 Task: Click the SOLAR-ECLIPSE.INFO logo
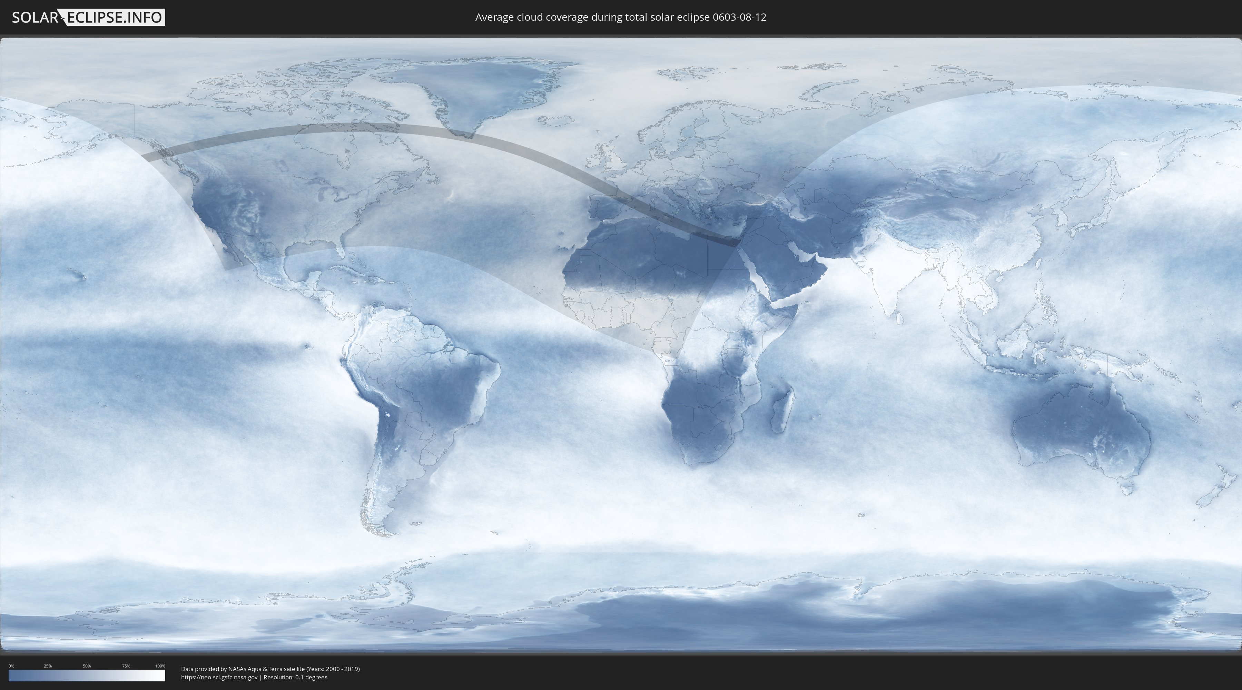[x=88, y=17]
